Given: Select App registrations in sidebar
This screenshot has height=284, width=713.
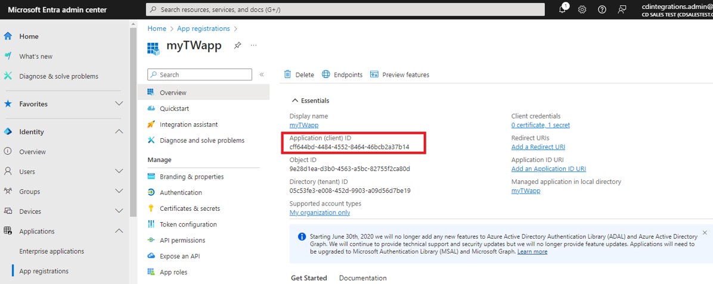Looking at the screenshot, I should pyautogui.click(x=44, y=271).
